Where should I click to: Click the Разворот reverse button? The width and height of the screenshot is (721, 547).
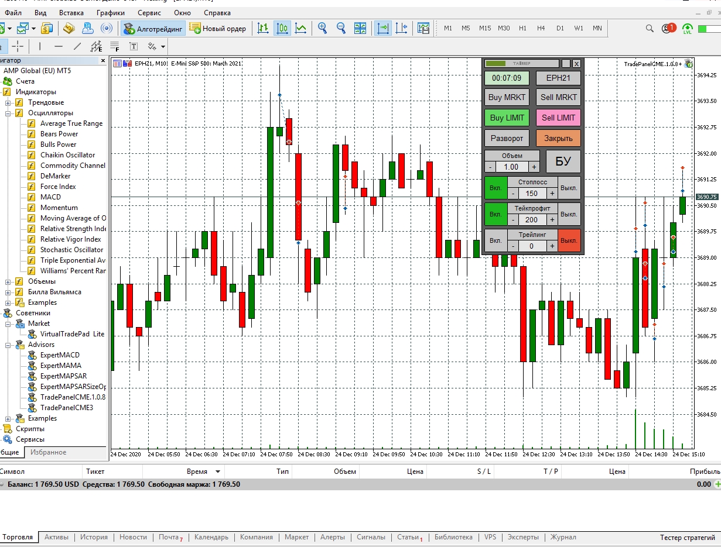(507, 138)
